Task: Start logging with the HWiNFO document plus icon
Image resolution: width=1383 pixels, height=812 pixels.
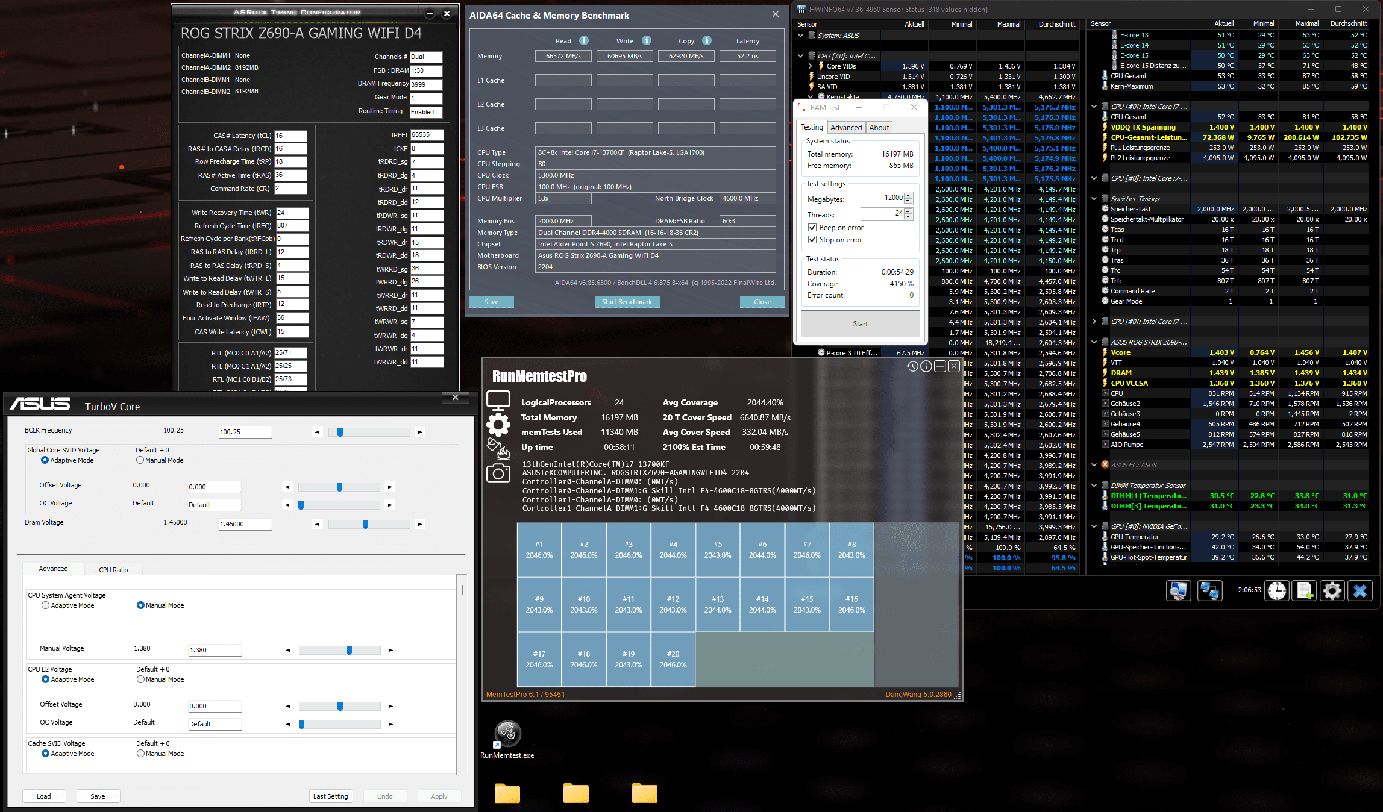Action: 1304,591
